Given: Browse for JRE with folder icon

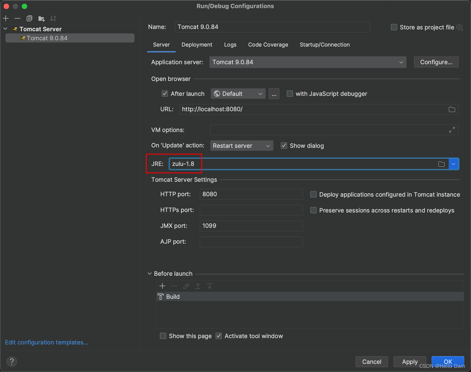Looking at the screenshot, I should pos(442,164).
